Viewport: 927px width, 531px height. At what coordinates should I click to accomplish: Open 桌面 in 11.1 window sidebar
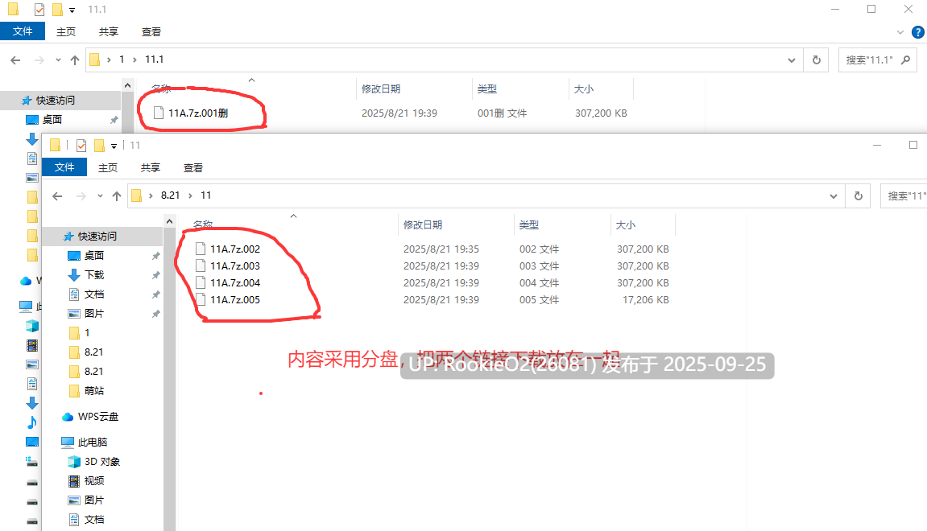coord(52,120)
